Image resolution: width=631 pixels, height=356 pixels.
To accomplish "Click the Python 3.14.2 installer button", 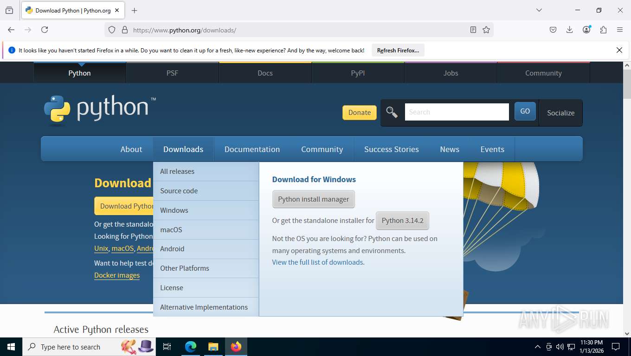I will click(403, 221).
